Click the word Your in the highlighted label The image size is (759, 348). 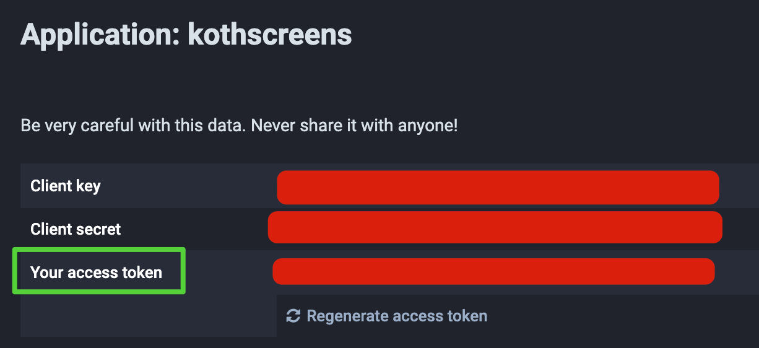click(x=47, y=272)
